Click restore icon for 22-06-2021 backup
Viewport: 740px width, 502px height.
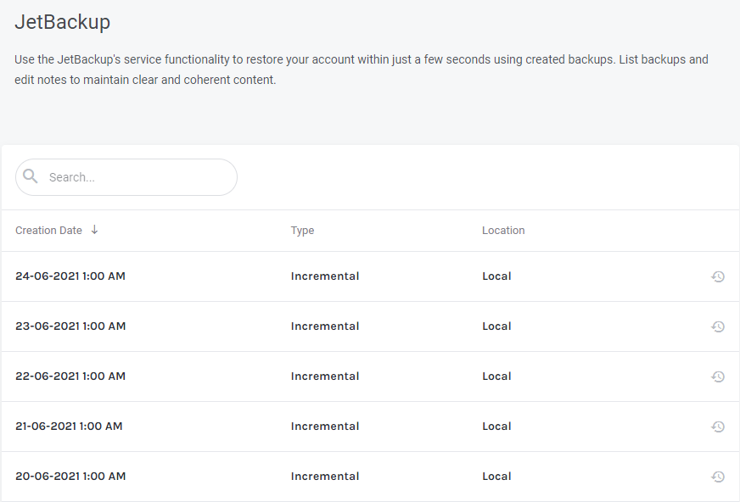718,376
